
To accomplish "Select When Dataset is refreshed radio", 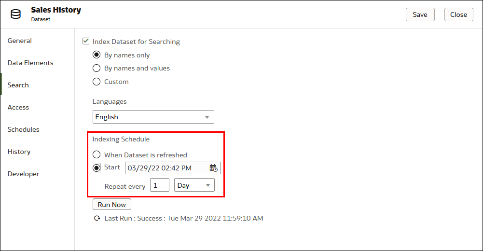I will [97, 154].
